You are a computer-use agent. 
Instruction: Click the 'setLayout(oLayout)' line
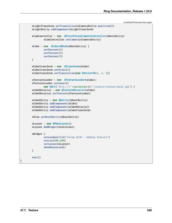coord(57,144)
